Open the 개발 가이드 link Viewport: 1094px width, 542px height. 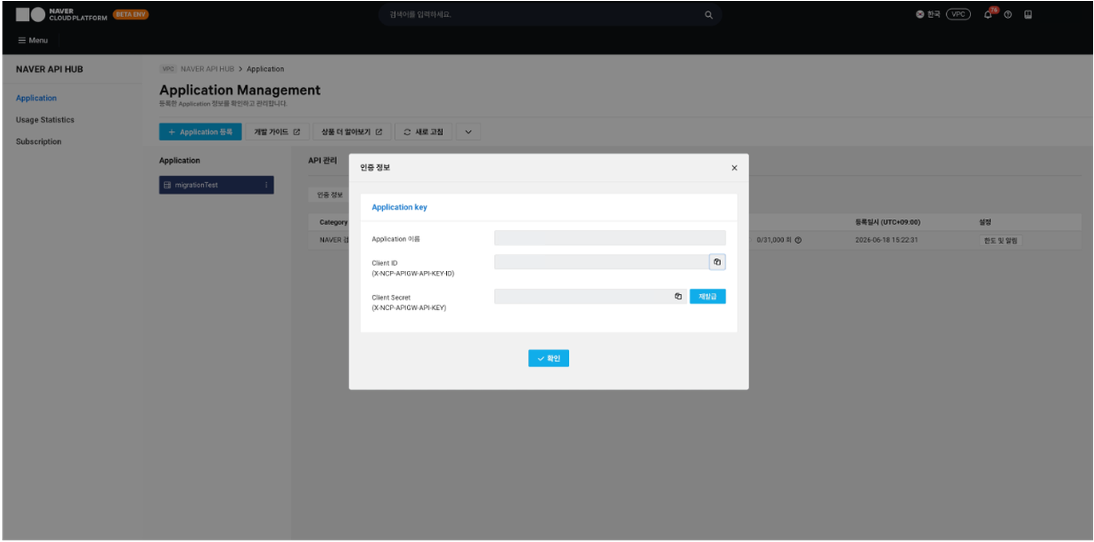point(277,132)
